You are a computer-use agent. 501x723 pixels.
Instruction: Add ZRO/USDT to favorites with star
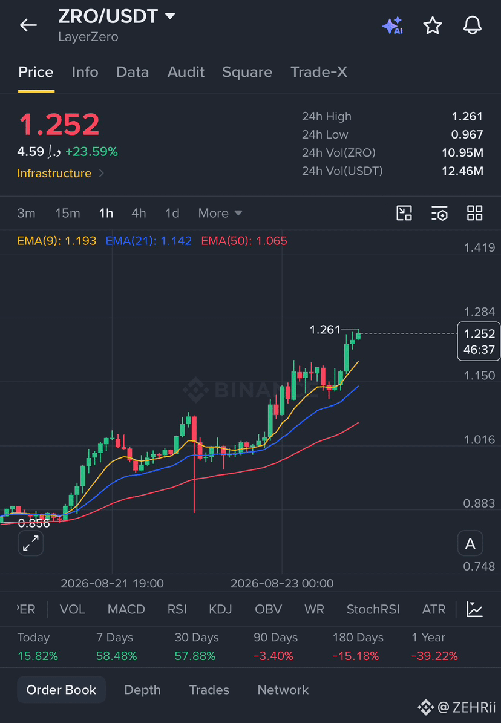[x=433, y=25]
